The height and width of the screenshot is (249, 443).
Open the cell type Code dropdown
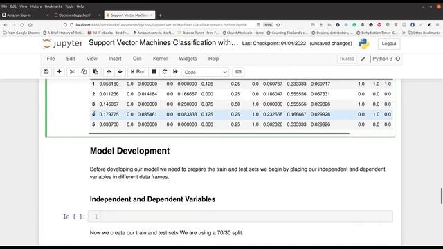click(x=206, y=72)
